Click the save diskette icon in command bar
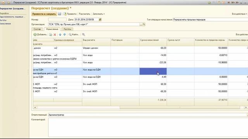The width and height of the screenshot is (248, 139). tap(60, 14)
